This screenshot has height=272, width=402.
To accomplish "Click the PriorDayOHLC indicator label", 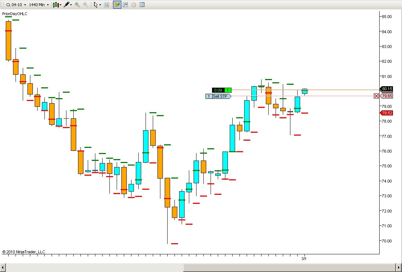I will coord(14,14).
